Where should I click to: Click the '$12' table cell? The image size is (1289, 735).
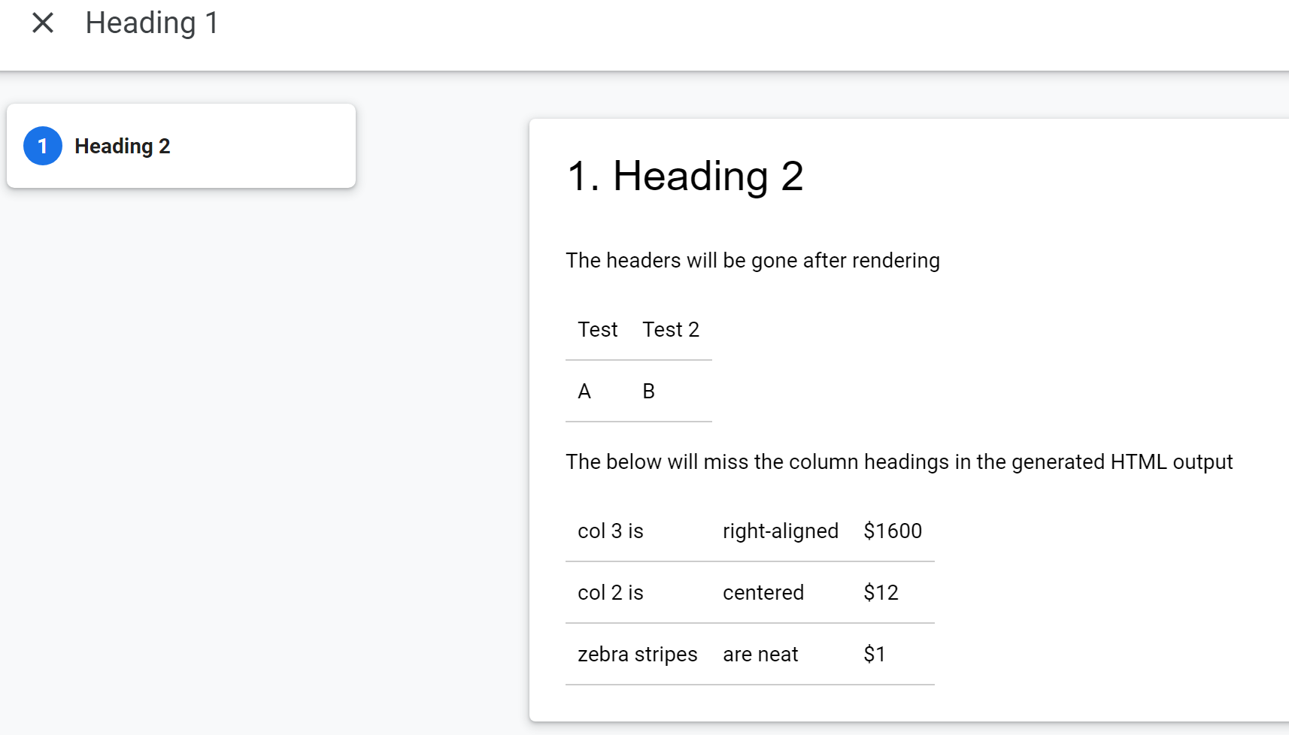coord(880,592)
